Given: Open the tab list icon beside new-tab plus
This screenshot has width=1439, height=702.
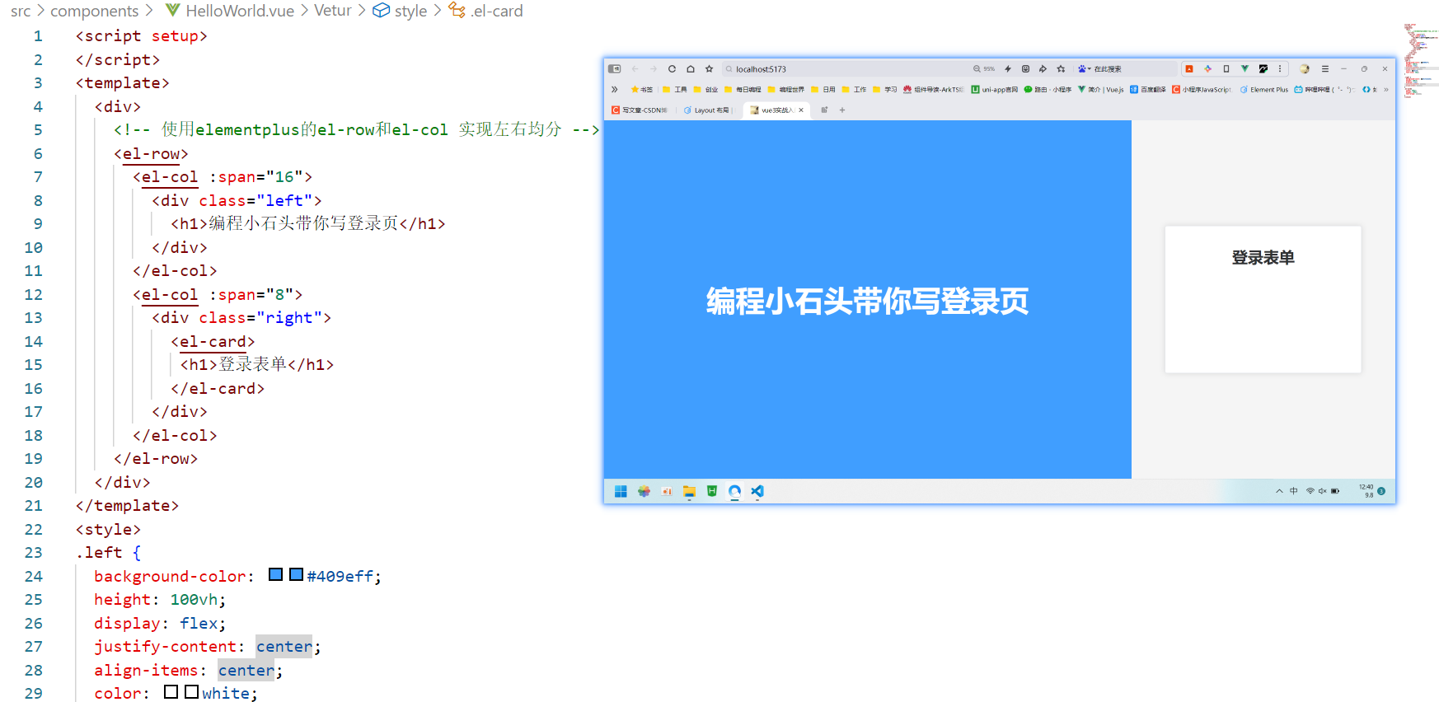Looking at the screenshot, I should click(x=824, y=110).
